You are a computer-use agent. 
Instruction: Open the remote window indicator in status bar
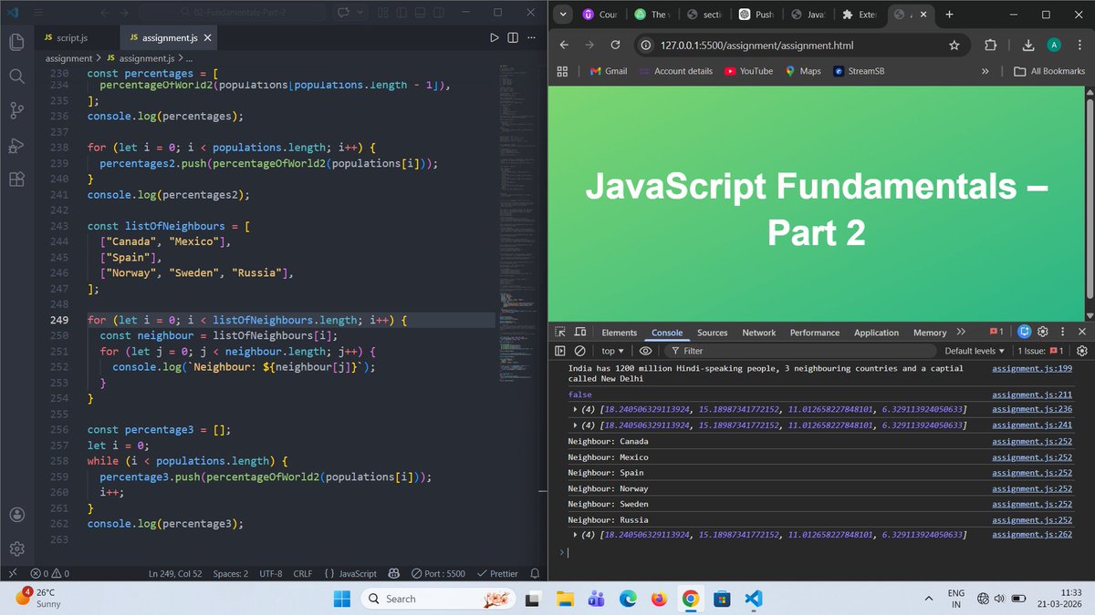tap(11, 574)
